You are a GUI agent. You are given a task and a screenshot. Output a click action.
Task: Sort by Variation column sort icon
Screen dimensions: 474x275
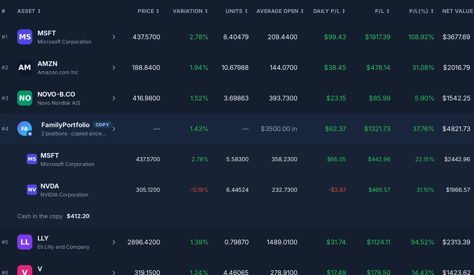click(206, 11)
